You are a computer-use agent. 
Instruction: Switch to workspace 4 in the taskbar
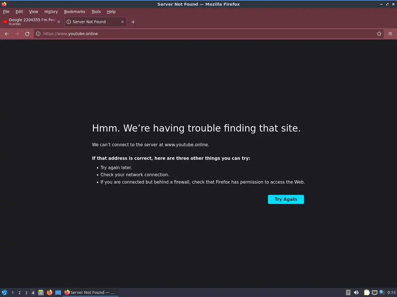click(33, 293)
